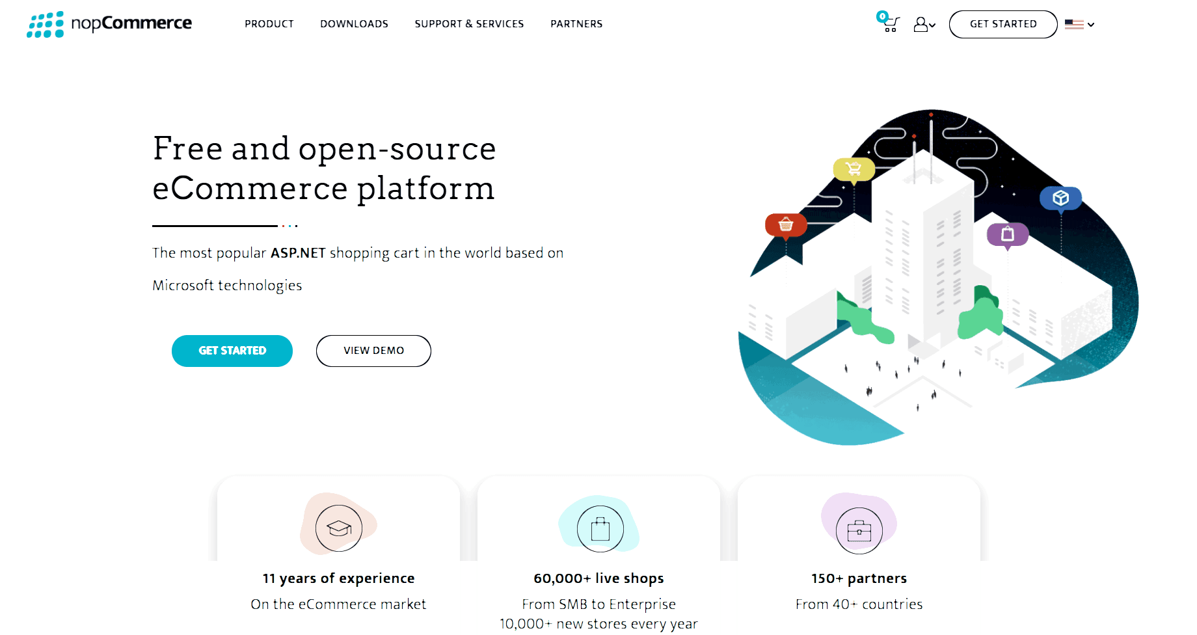Viewport: 1197px width, 635px height.
Task: Open the user account menu icon
Action: [x=924, y=25]
